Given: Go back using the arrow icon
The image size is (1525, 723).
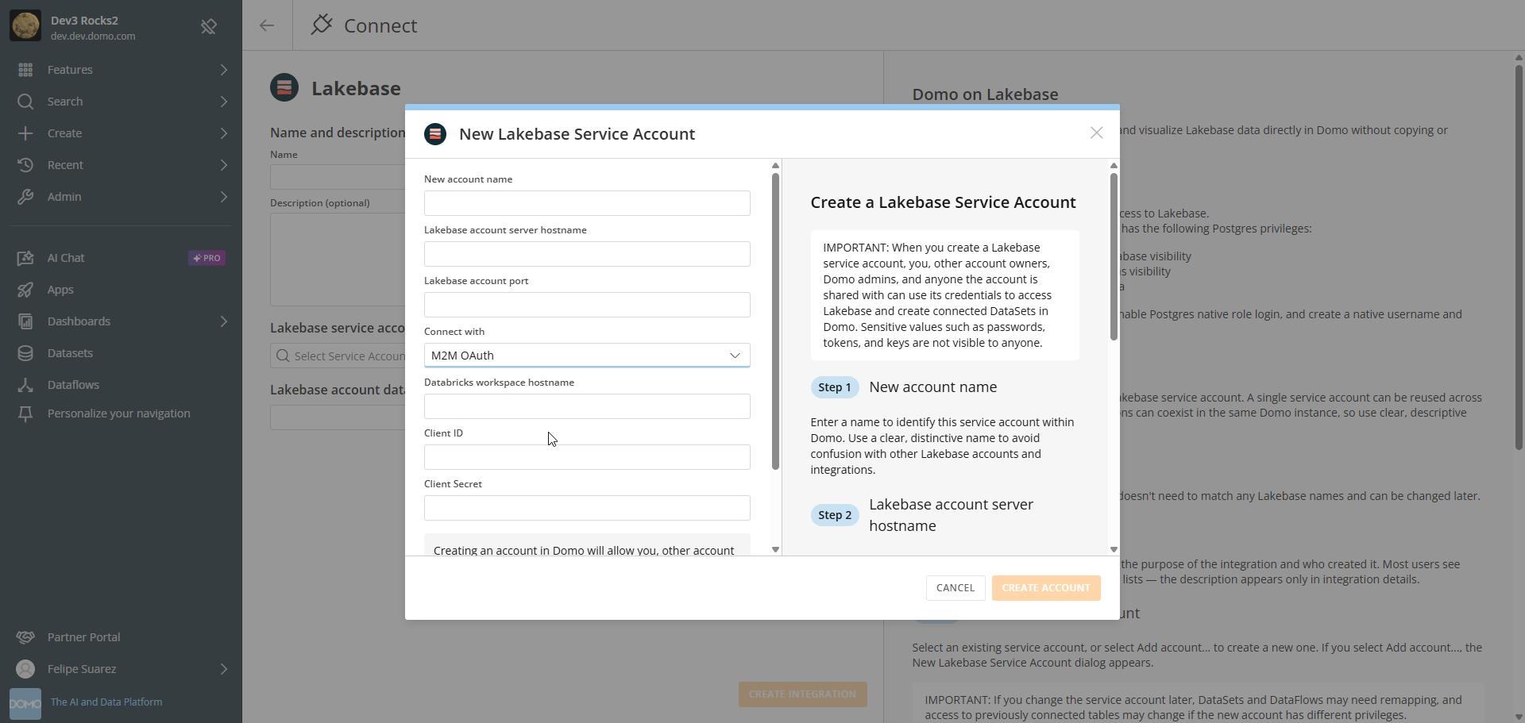Looking at the screenshot, I should click(x=267, y=25).
